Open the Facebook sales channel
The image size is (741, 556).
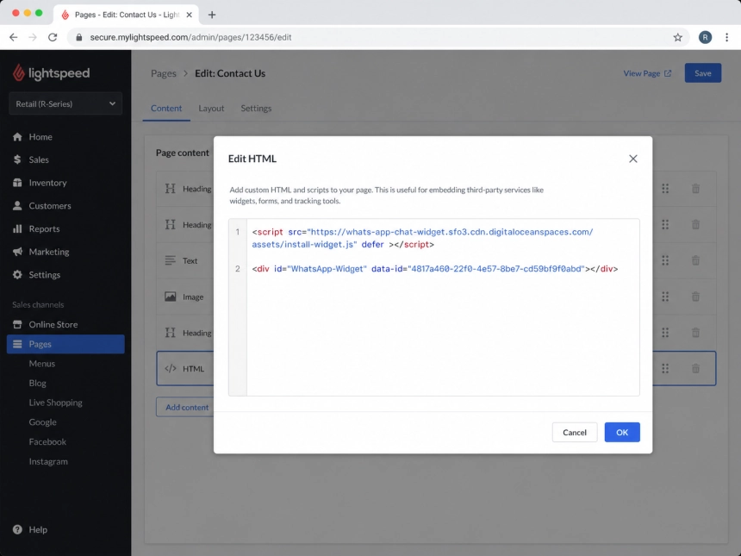coord(47,441)
